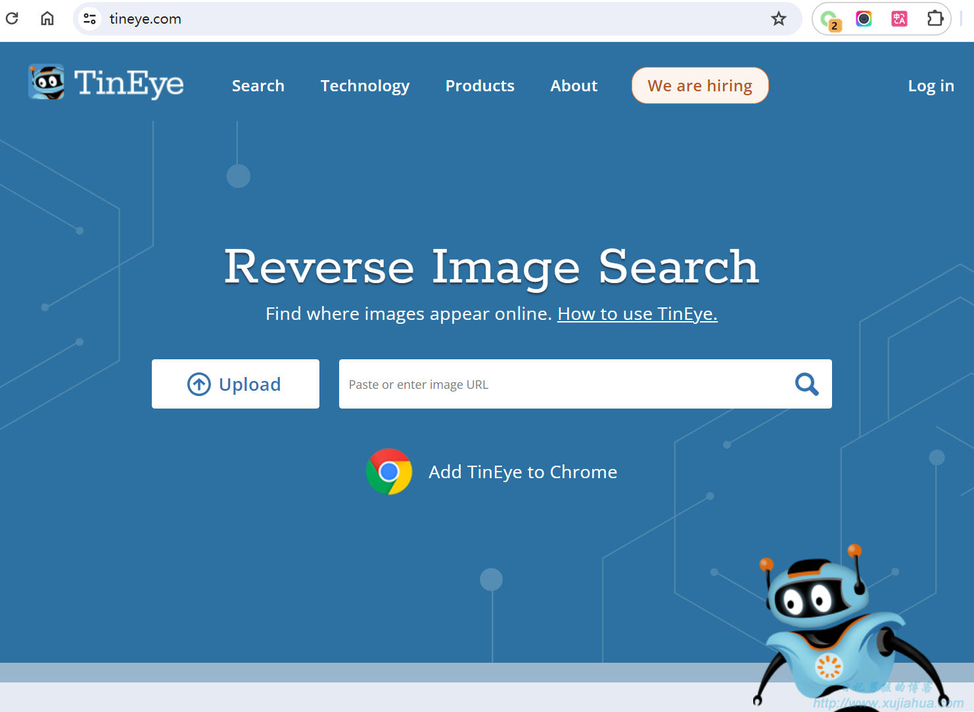Open the green extension with badge 2
Viewport: 974px width, 712px height.
(830, 20)
